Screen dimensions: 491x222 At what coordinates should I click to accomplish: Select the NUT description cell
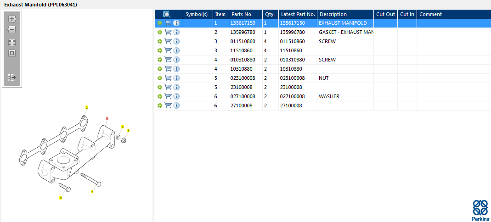click(345, 78)
